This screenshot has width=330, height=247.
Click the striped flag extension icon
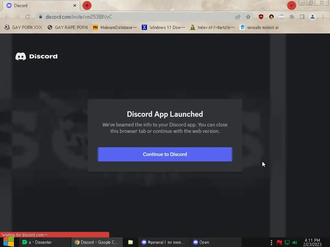pos(282,17)
